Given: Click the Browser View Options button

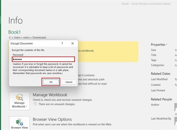Looking at the screenshot, I should click(20, 123).
